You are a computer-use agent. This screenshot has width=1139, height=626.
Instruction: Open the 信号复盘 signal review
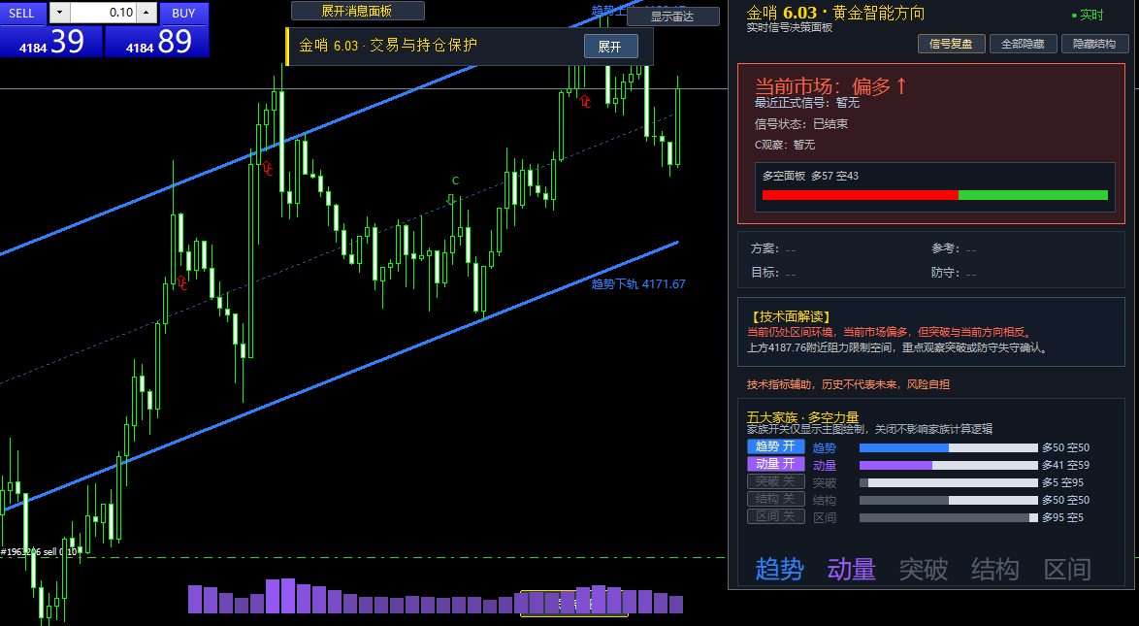click(951, 44)
